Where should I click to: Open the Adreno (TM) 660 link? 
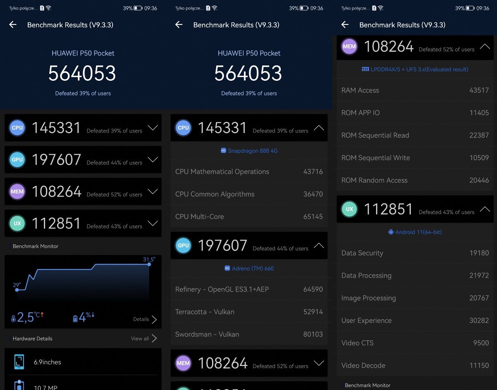pos(253,268)
